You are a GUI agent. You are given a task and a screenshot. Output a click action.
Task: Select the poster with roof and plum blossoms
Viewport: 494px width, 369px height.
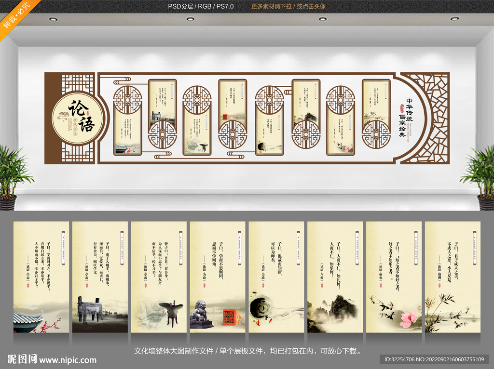coord(41,277)
